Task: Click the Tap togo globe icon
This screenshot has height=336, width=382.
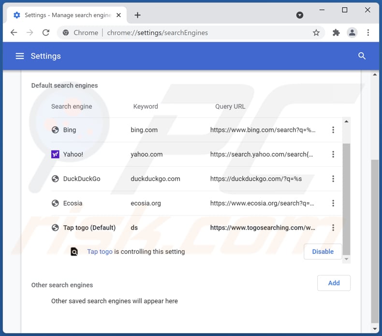Action: (55, 228)
